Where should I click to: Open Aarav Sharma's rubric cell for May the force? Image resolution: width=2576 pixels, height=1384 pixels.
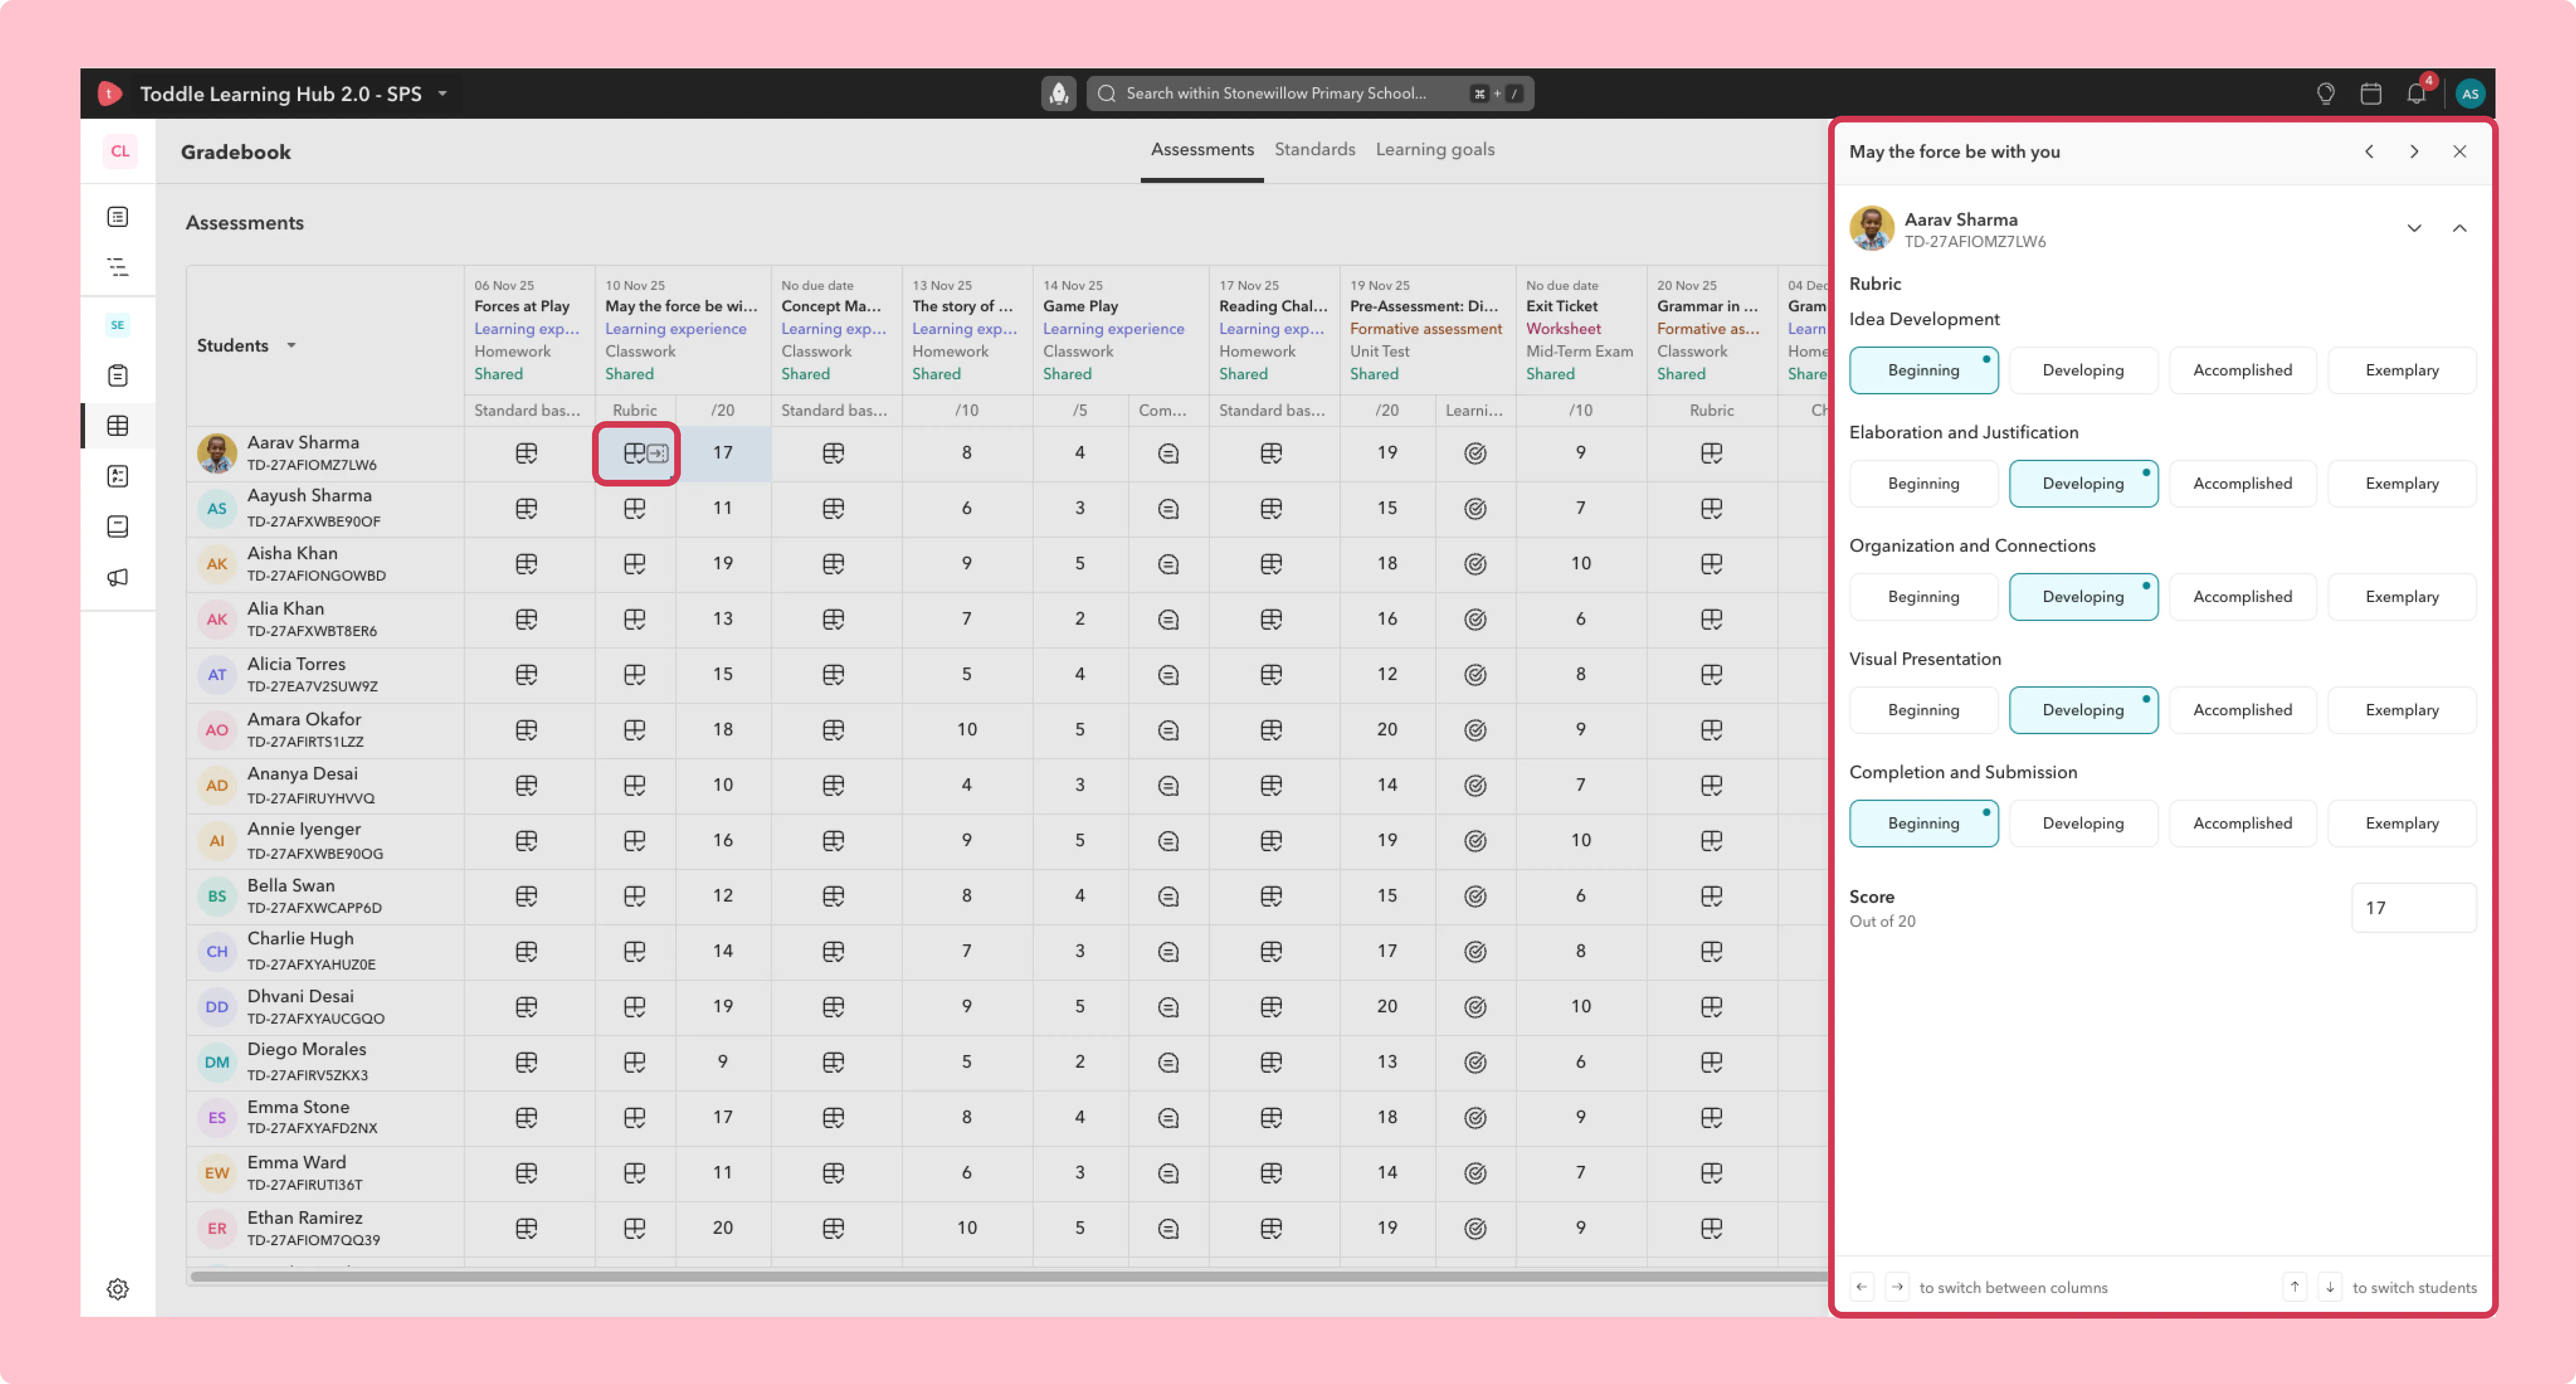(x=636, y=454)
